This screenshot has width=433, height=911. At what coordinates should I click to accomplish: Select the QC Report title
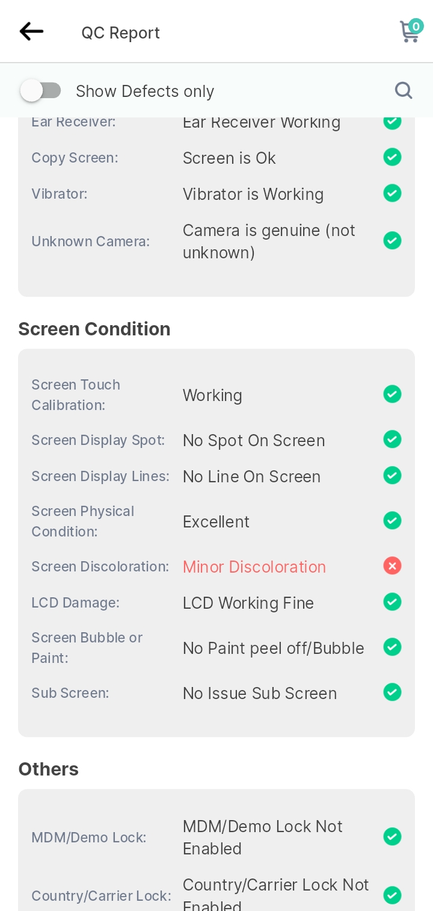click(x=121, y=33)
